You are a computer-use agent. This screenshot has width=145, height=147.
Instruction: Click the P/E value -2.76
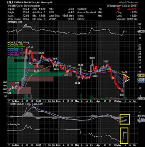click(x=71, y=9)
